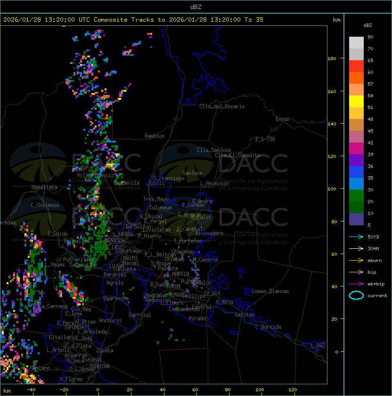
Task: Click the eburn legend label
Action: [375, 261]
